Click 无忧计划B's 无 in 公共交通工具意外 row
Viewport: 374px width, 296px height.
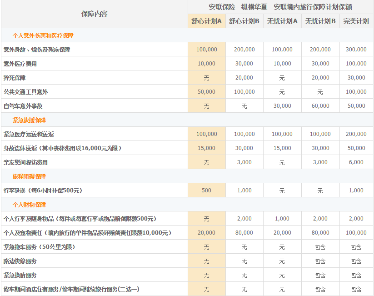(320, 92)
